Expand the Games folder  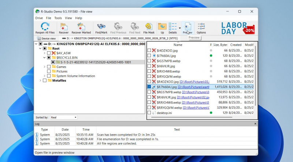click(x=44, y=67)
